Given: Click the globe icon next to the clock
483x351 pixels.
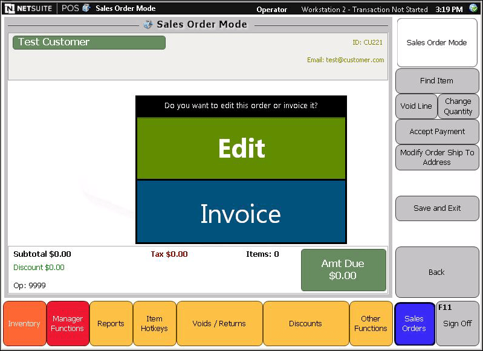Looking at the screenshot, I should (473, 8).
